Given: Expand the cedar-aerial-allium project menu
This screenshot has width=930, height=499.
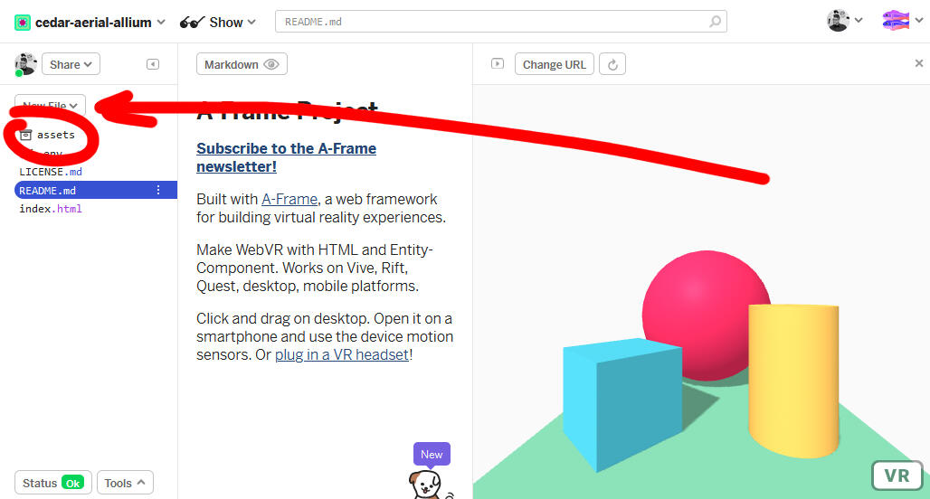Looking at the screenshot, I should pyautogui.click(x=90, y=22).
